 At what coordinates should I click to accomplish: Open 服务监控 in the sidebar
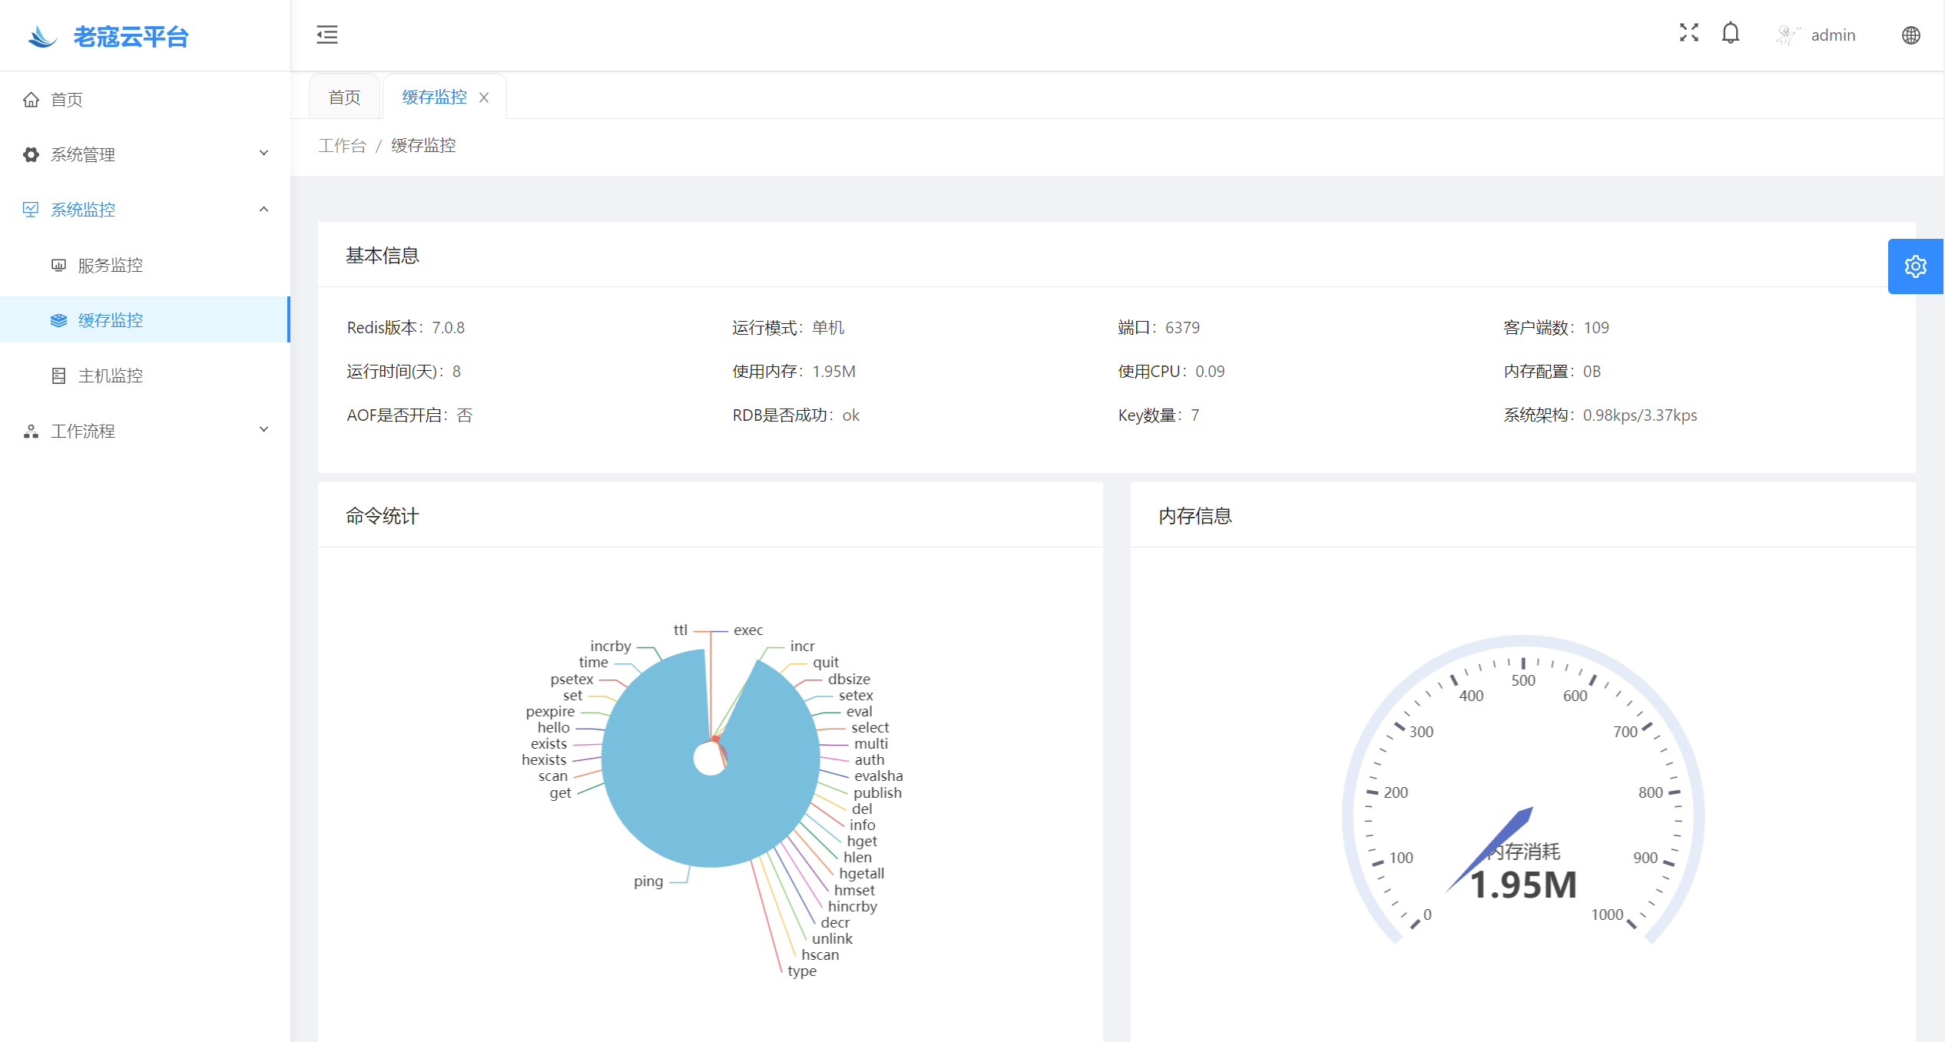tap(110, 265)
